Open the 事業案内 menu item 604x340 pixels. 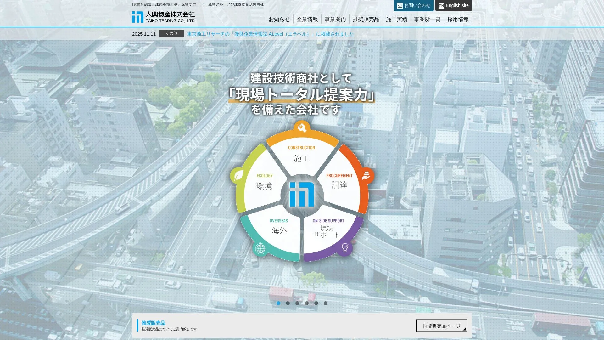click(x=335, y=19)
